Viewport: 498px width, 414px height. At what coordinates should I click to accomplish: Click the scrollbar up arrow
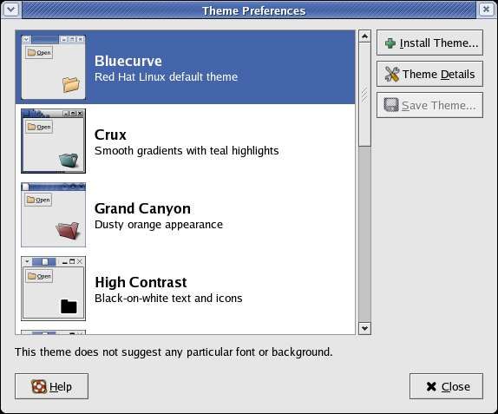pos(364,36)
